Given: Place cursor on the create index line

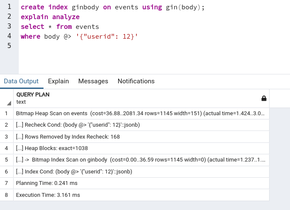Looking at the screenshot, I should tap(113, 8).
